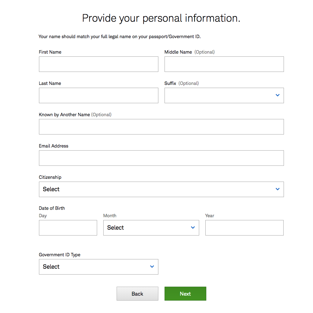Click the Government ID Type chevron icon
The width and height of the screenshot is (313, 313).
point(152,267)
